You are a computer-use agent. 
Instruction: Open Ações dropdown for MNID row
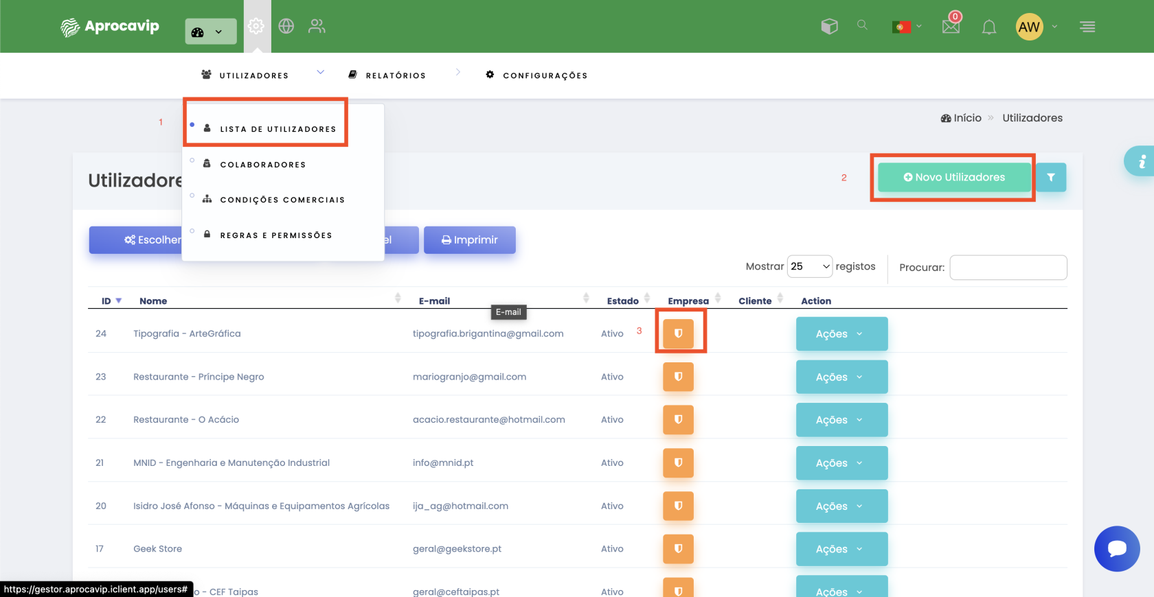pos(841,463)
